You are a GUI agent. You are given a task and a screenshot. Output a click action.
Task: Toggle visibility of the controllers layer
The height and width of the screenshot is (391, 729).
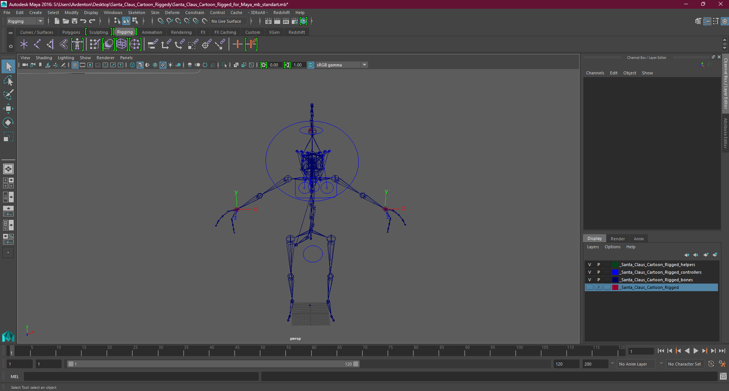coord(590,272)
